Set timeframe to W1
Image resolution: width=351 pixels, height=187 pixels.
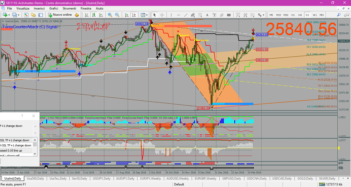(315, 15)
